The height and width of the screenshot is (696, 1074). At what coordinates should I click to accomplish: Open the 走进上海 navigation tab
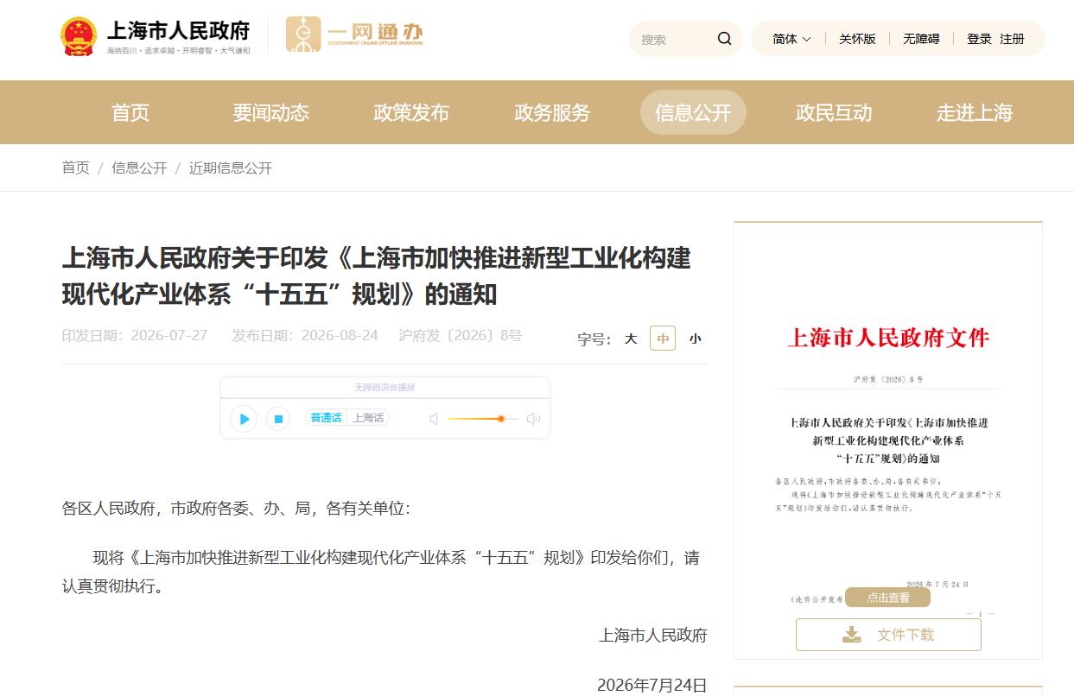[x=975, y=112]
